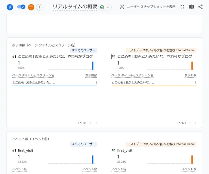Click the blue す all-users segment badge
This screenshot has width=209, height=174.
point(10,7)
